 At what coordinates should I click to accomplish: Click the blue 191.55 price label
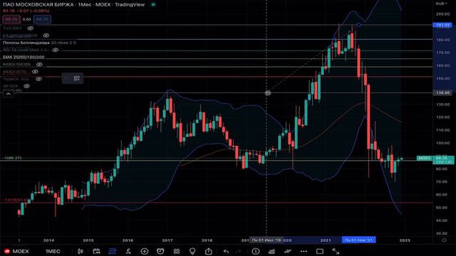pyautogui.click(x=442, y=25)
